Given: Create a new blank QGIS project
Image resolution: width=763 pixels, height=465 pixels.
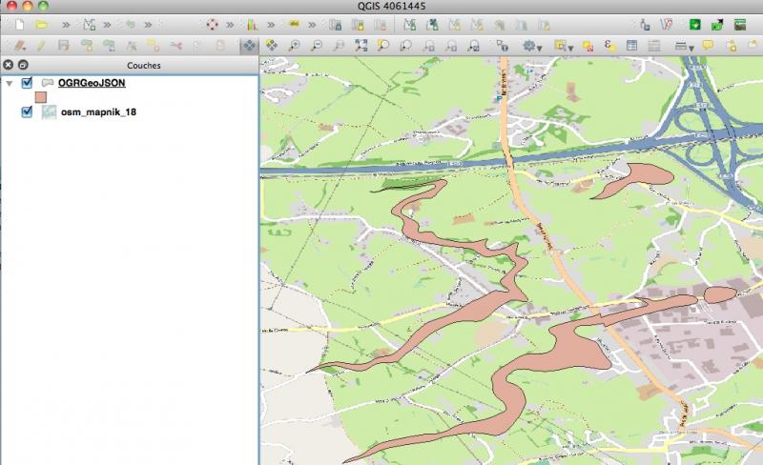Looking at the screenshot, I should point(19,24).
